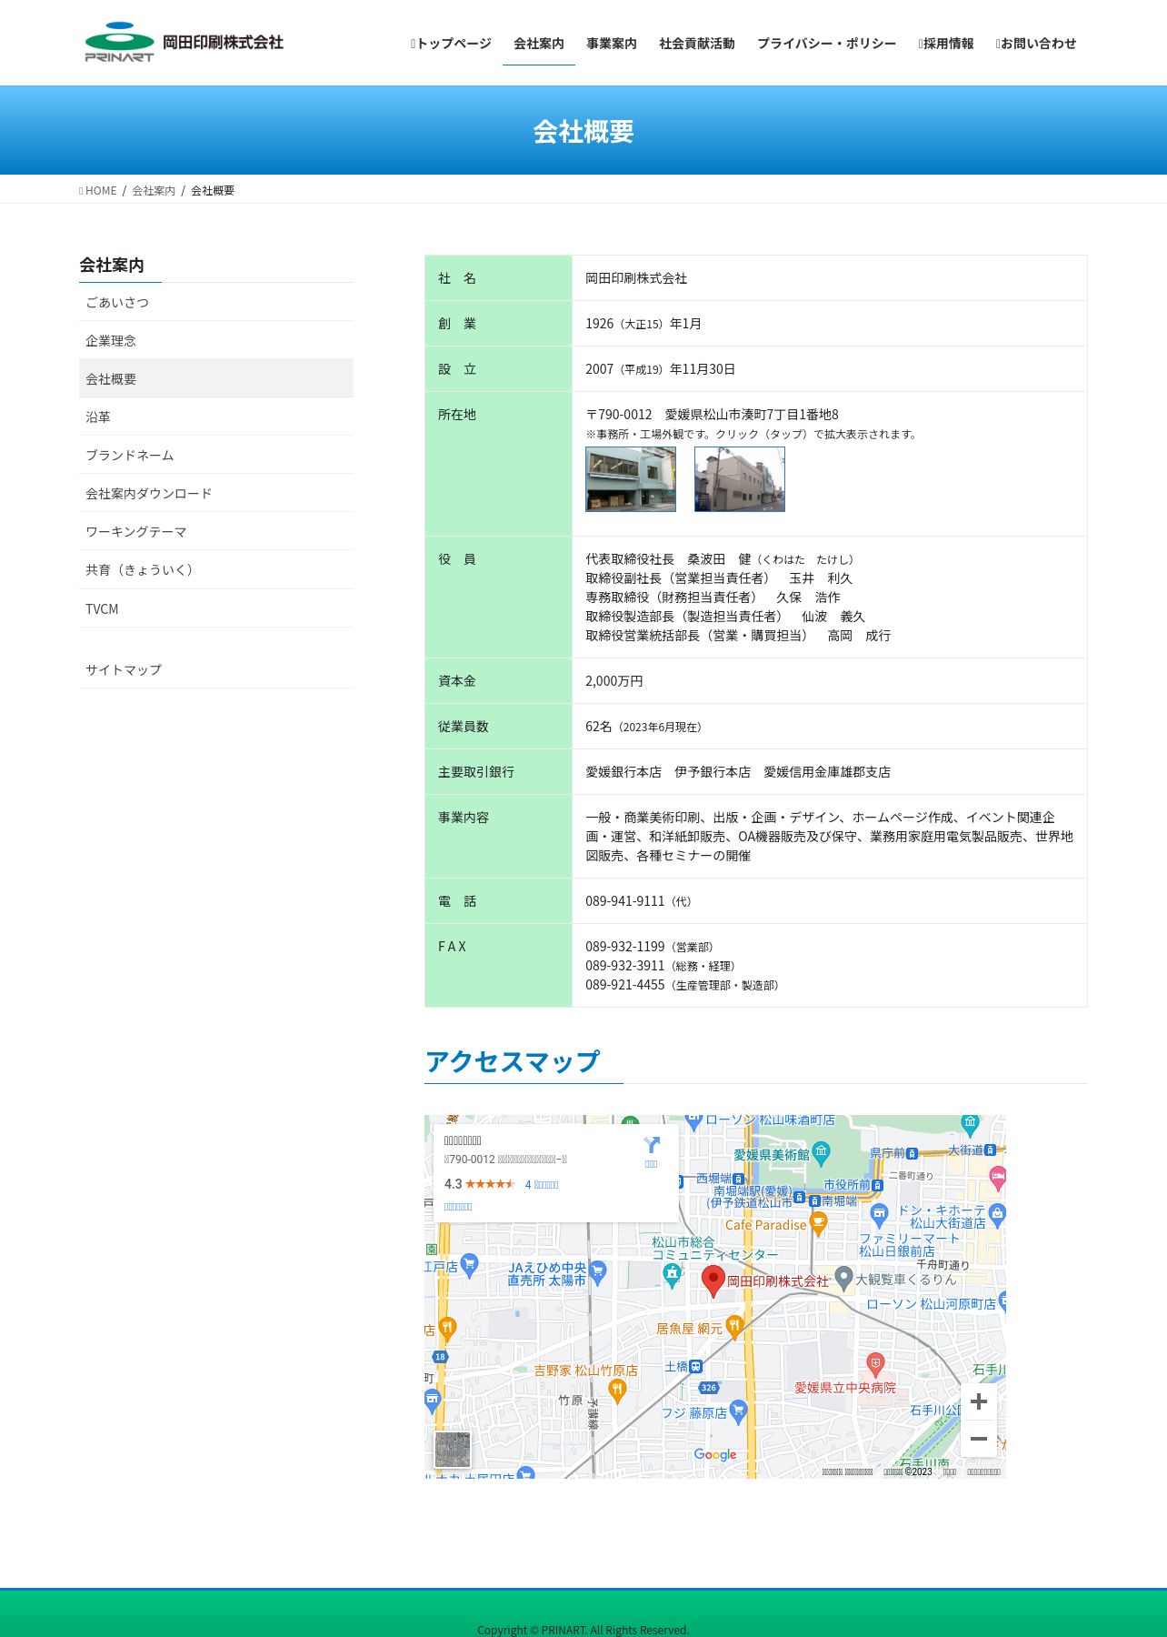Click phone number 089-941-9111

pyautogui.click(x=625, y=900)
